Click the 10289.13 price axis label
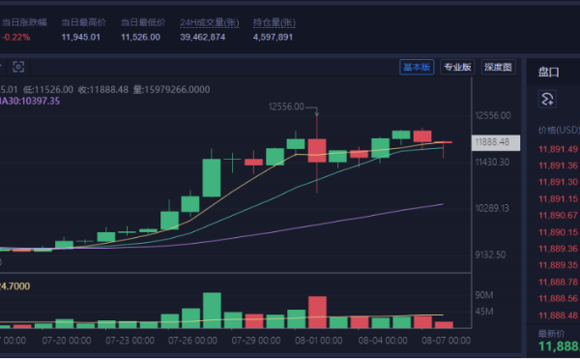The height and width of the screenshot is (359, 580). click(x=492, y=208)
